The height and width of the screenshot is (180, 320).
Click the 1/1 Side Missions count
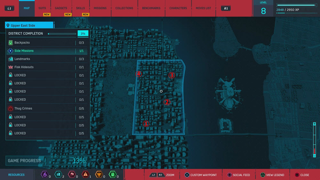pos(81,51)
